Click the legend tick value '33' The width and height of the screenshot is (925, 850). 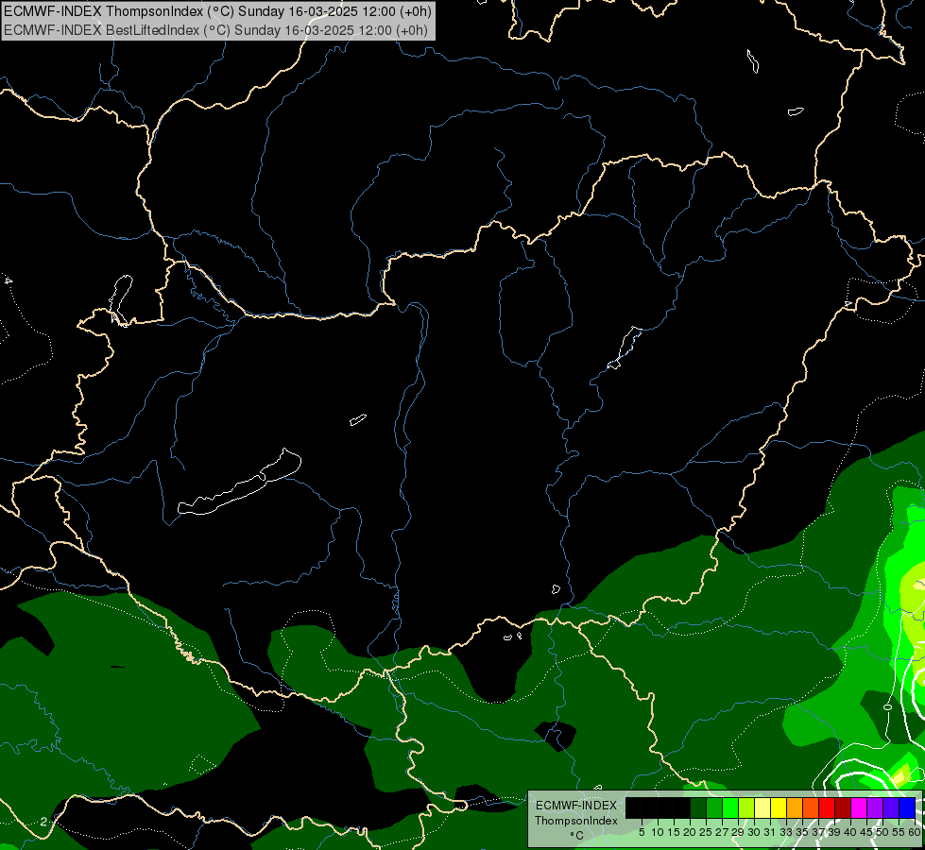pyautogui.click(x=786, y=832)
